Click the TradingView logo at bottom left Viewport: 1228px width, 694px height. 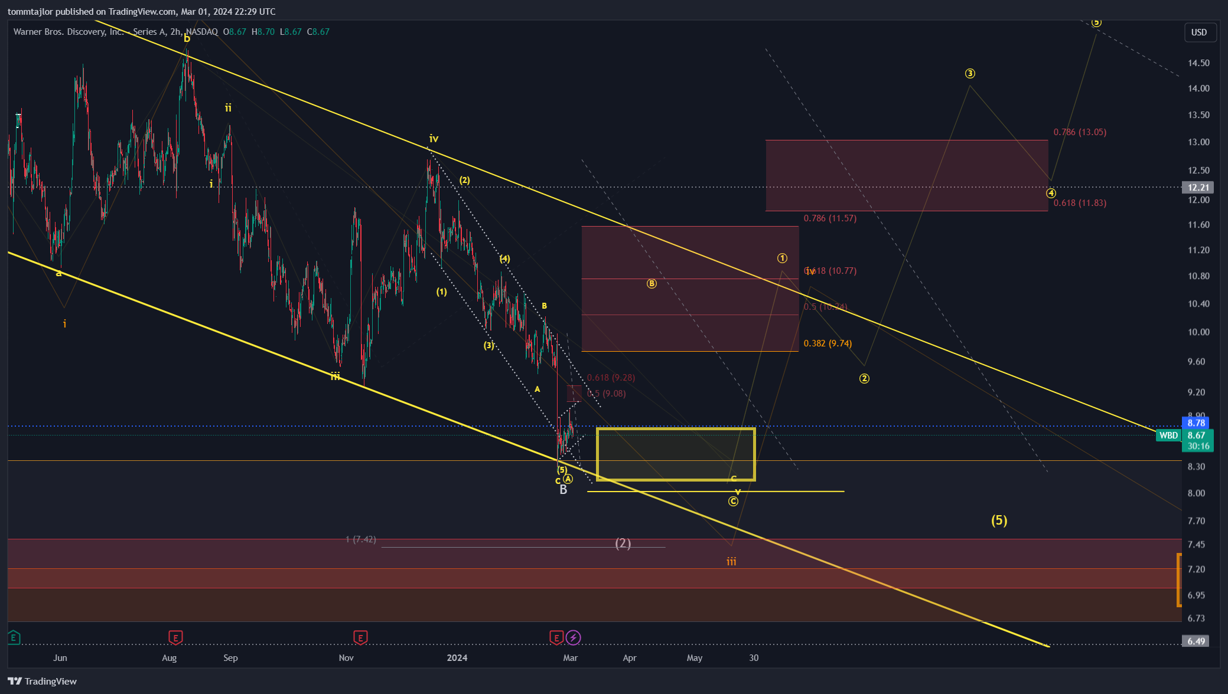pyautogui.click(x=42, y=681)
